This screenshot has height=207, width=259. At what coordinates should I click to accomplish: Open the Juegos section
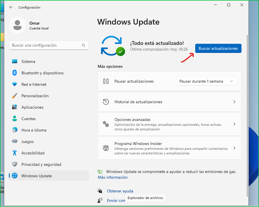(x=49, y=141)
